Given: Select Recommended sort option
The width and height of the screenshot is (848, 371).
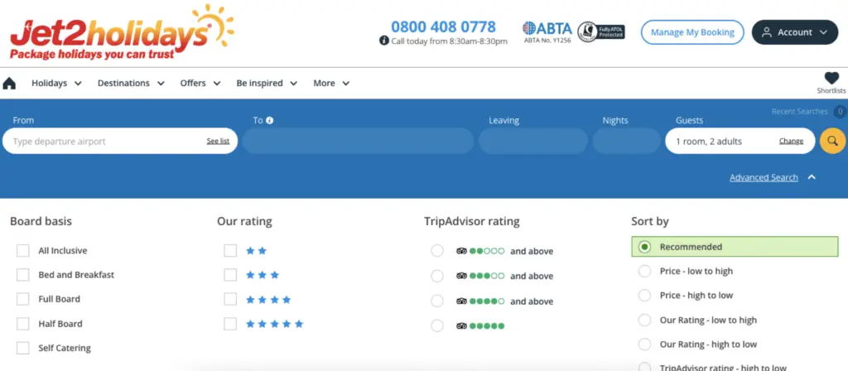Looking at the screenshot, I should 735,247.
